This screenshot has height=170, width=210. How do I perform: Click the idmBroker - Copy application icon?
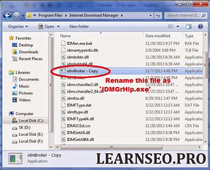(63, 71)
